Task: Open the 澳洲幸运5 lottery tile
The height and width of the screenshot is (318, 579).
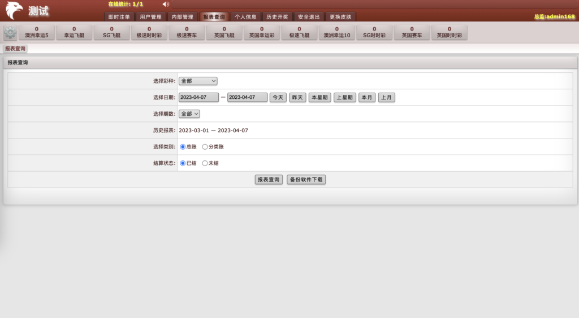Action: (x=37, y=32)
